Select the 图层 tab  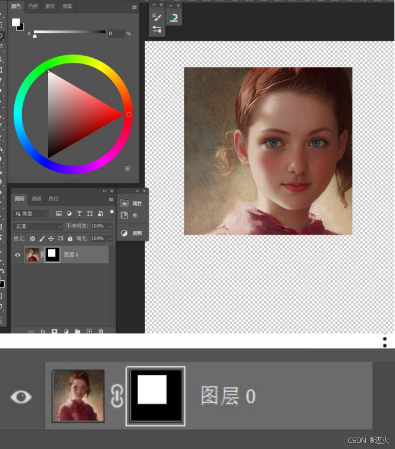[20, 199]
